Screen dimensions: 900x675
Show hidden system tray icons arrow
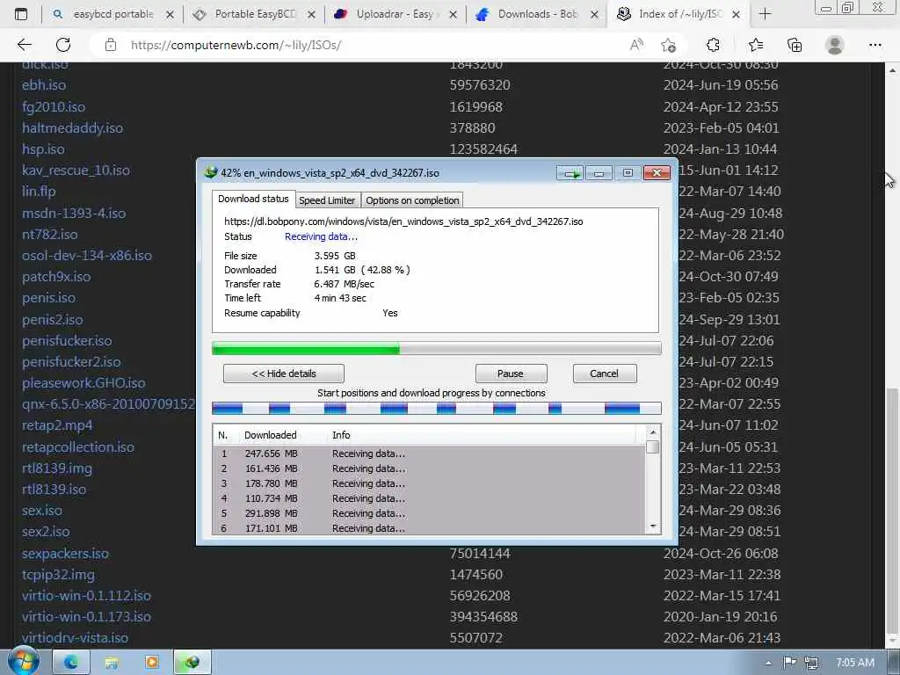[x=768, y=663]
